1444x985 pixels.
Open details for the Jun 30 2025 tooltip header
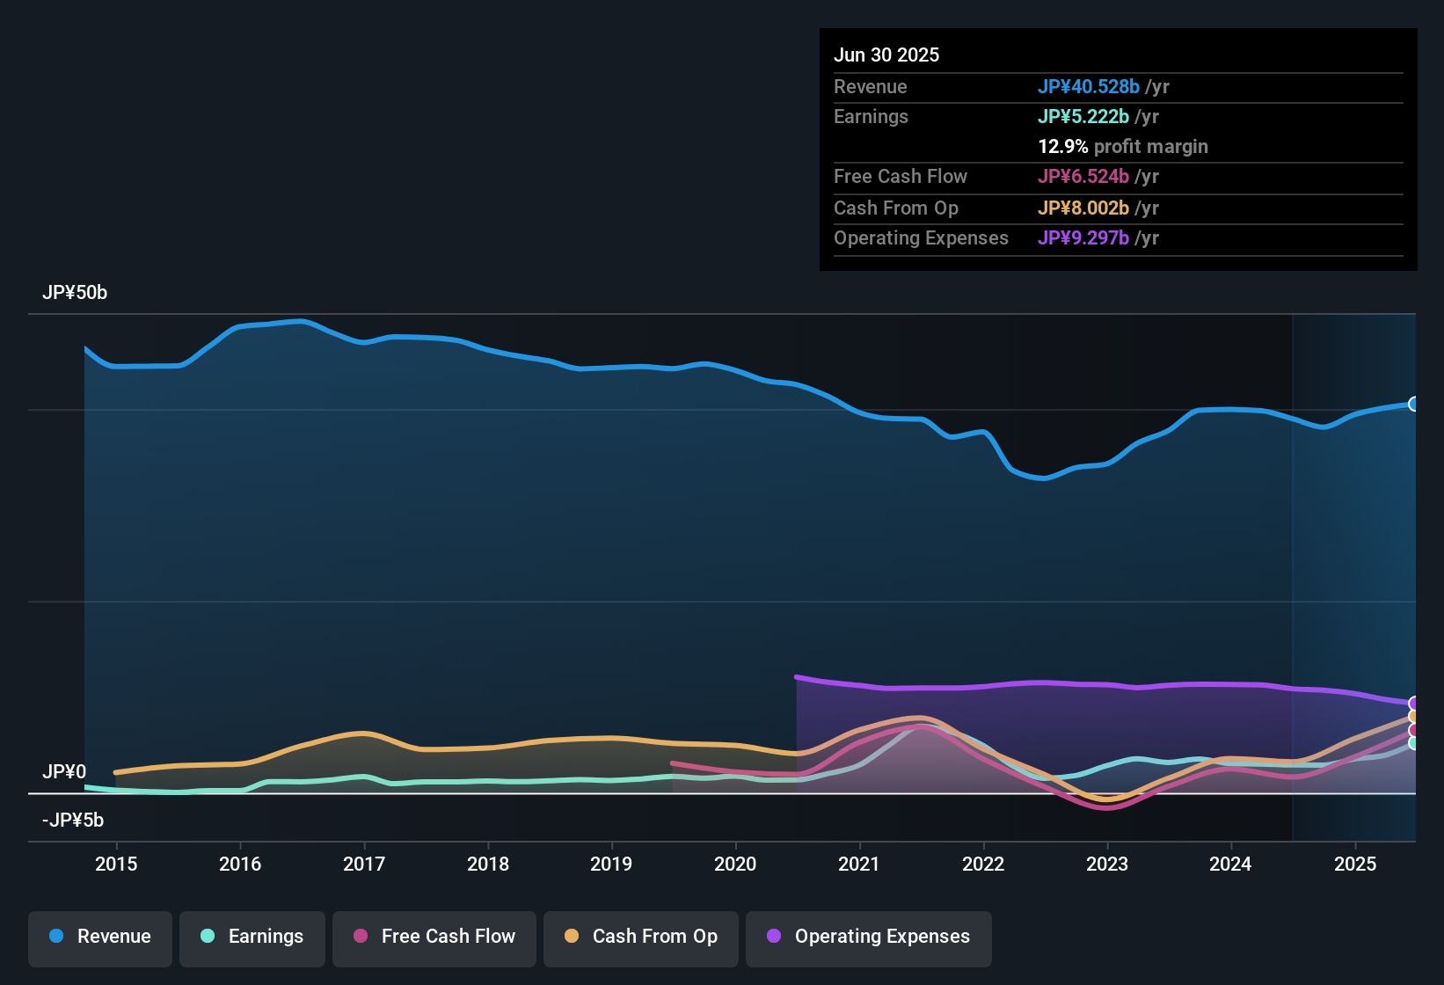(886, 55)
